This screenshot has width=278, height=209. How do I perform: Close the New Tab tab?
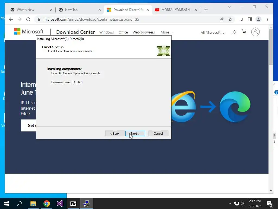click(x=100, y=10)
